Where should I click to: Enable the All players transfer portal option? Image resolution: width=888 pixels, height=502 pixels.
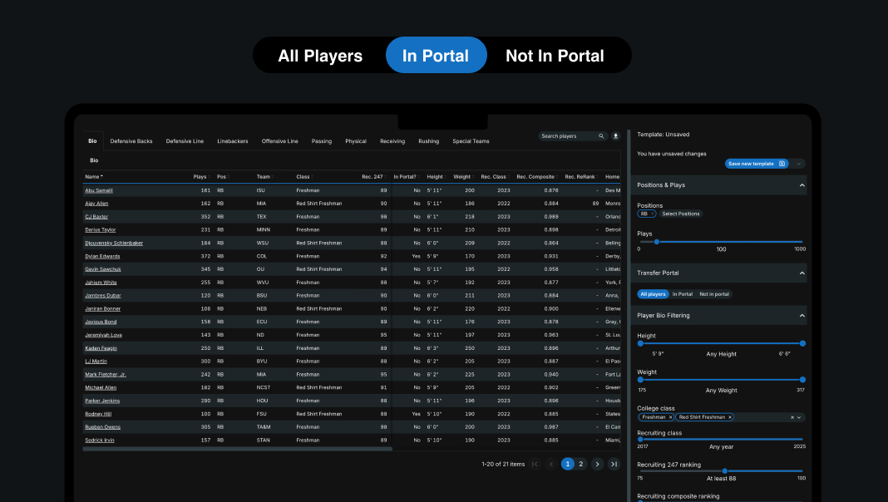coord(654,294)
